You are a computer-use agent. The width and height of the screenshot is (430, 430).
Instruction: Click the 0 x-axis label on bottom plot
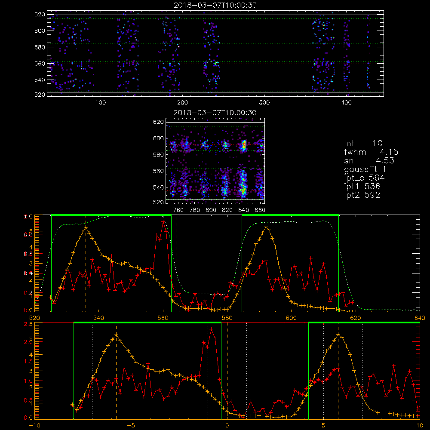227,426
